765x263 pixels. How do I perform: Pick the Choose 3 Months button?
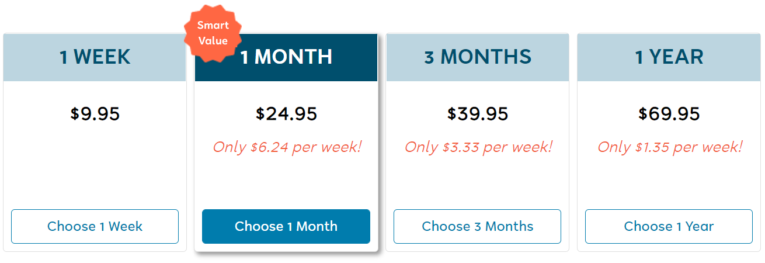pyautogui.click(x=477, y=226)
